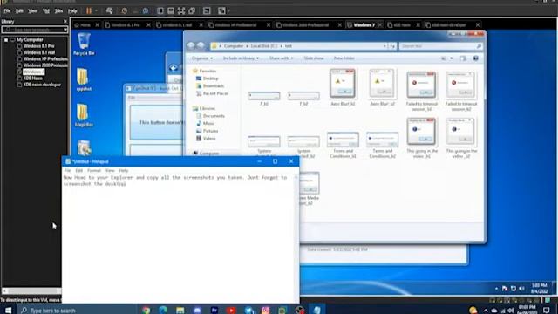The image size is (558, 314).
Task: Click the Explorer search box
Action: [x=440, y=46]
